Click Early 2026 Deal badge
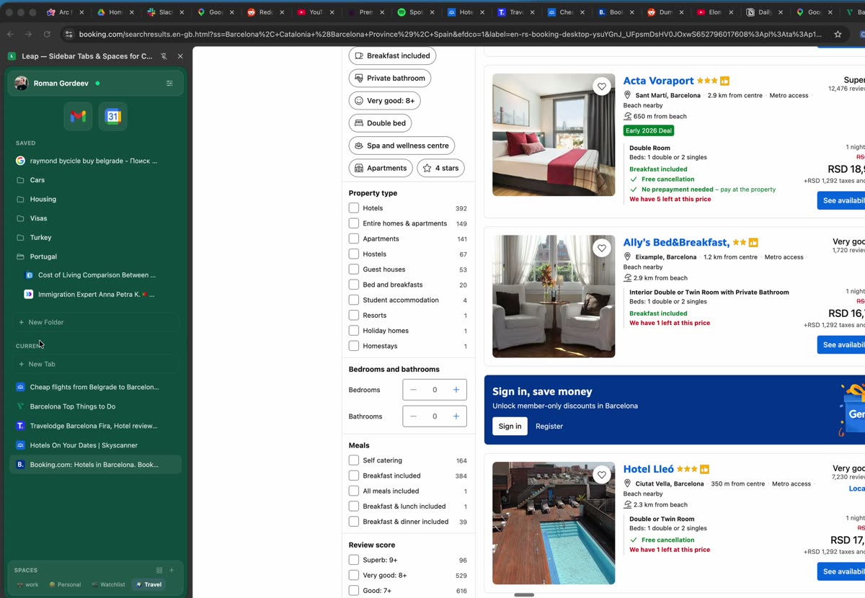 coord(649,130)
